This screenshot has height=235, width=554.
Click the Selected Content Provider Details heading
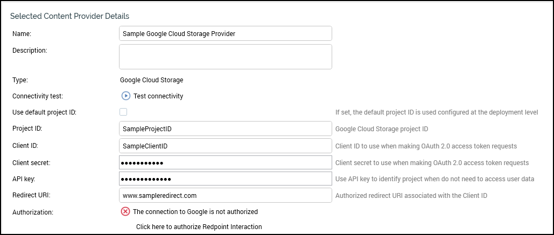[70, 16]
